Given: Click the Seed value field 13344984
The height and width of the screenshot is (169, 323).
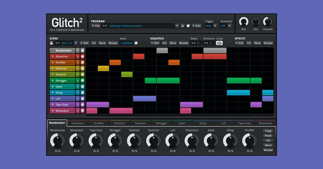Looking at the screenshot, I should point(126,43).
